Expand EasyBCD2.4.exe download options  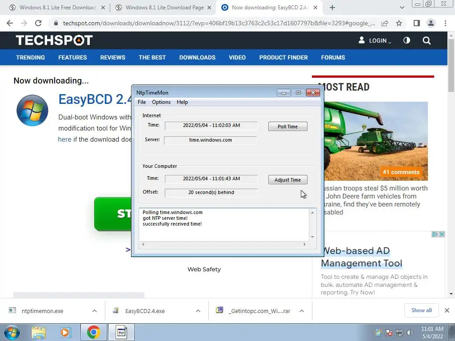[198, 311]
